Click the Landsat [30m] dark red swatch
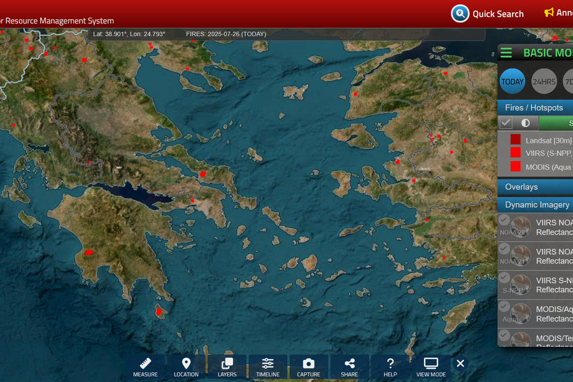 (515, 139)
